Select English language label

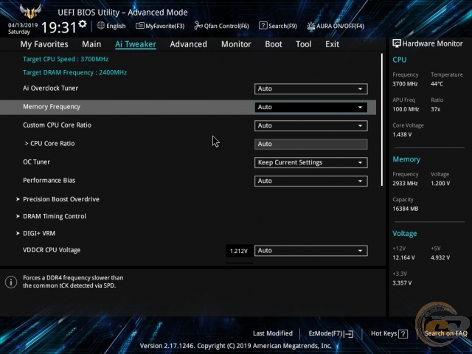click(x=116, y=26)
